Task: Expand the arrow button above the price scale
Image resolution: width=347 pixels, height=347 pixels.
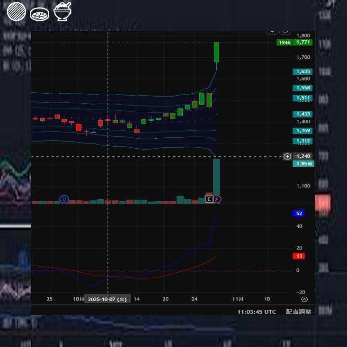Action: point(272,32)
